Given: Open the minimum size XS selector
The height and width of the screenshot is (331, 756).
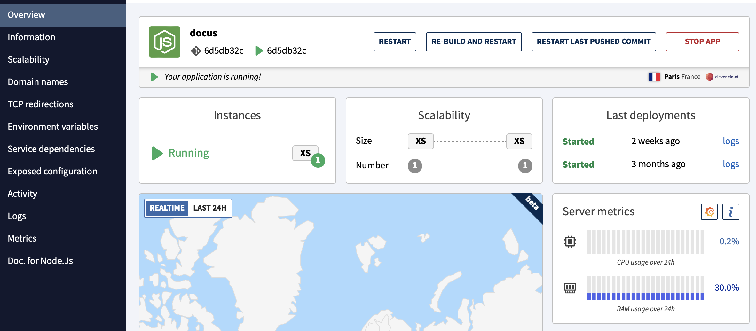Looking at the screenshot, I should click(421, 141).
